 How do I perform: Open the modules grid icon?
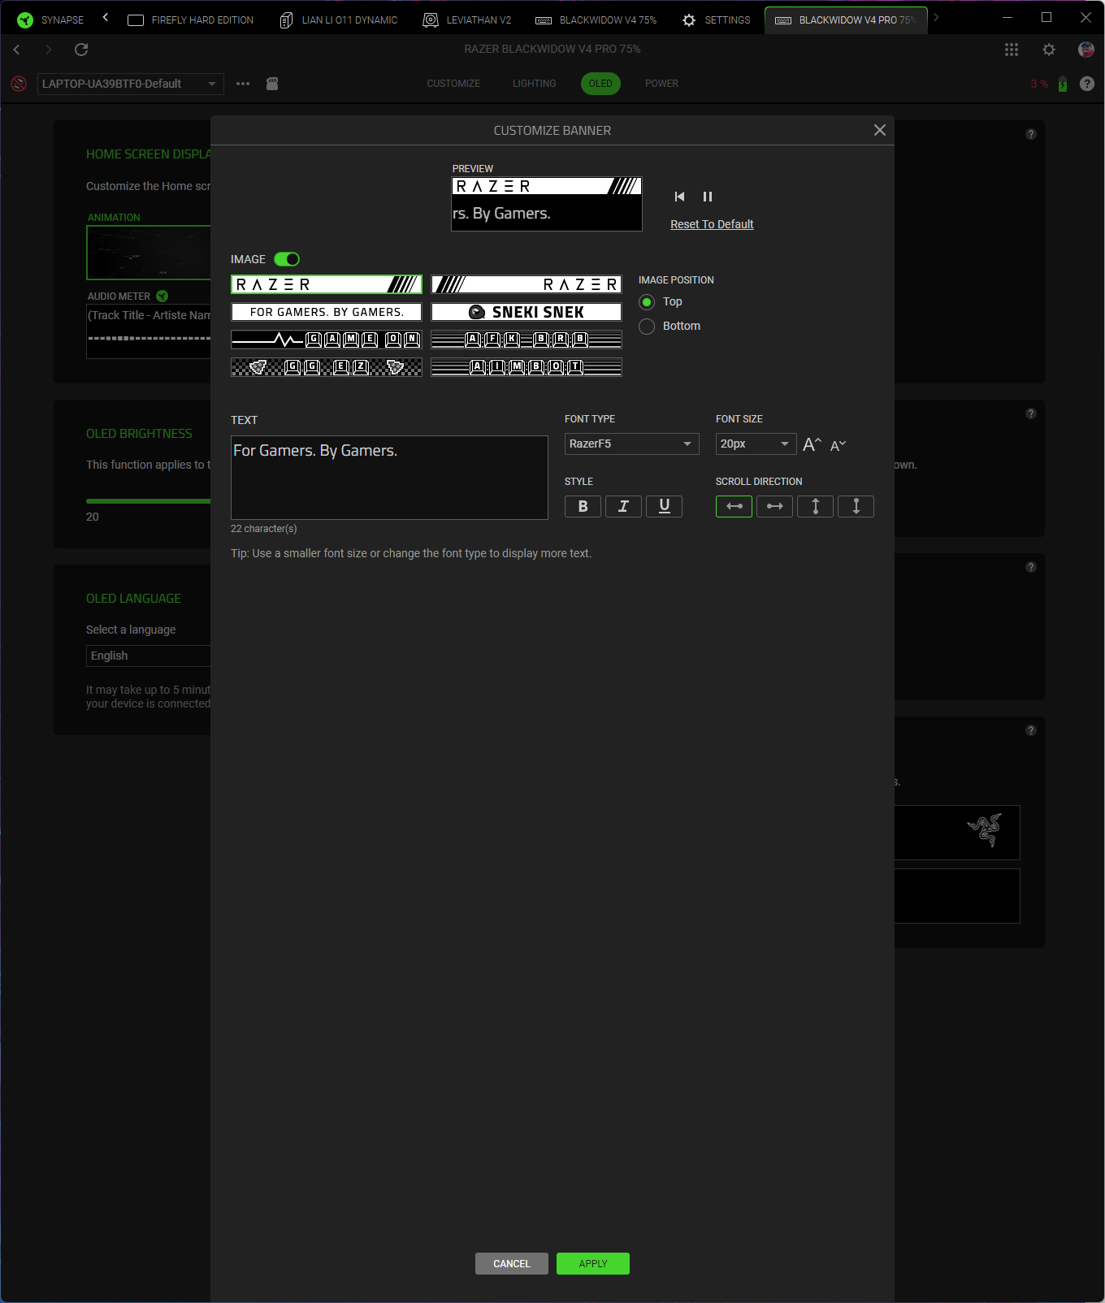click(1012, 50)
